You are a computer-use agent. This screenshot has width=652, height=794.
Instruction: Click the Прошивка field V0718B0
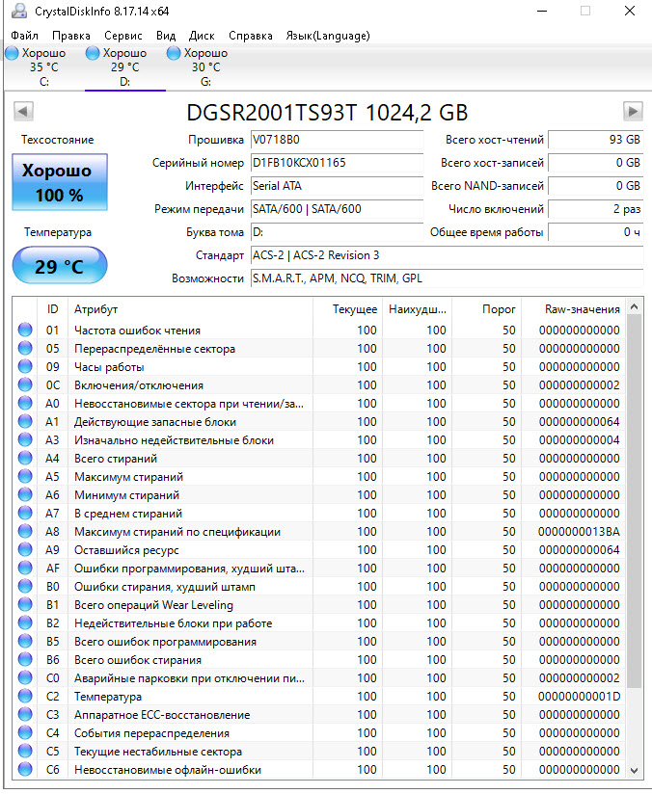pyautogui.click(x=338, y=140)
